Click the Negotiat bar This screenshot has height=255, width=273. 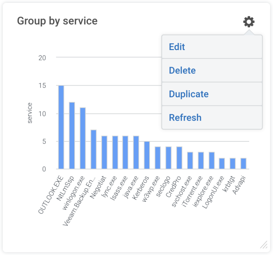tap(104, 152)
